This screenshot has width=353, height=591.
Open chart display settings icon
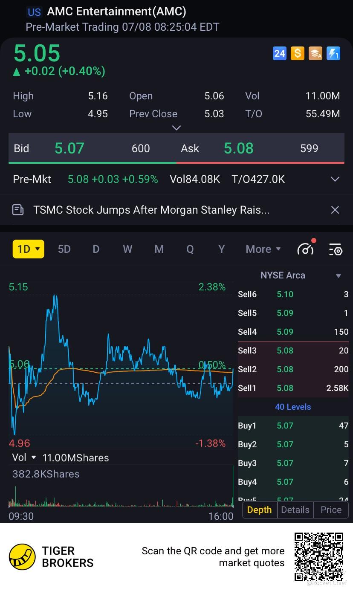pos(336,249)
